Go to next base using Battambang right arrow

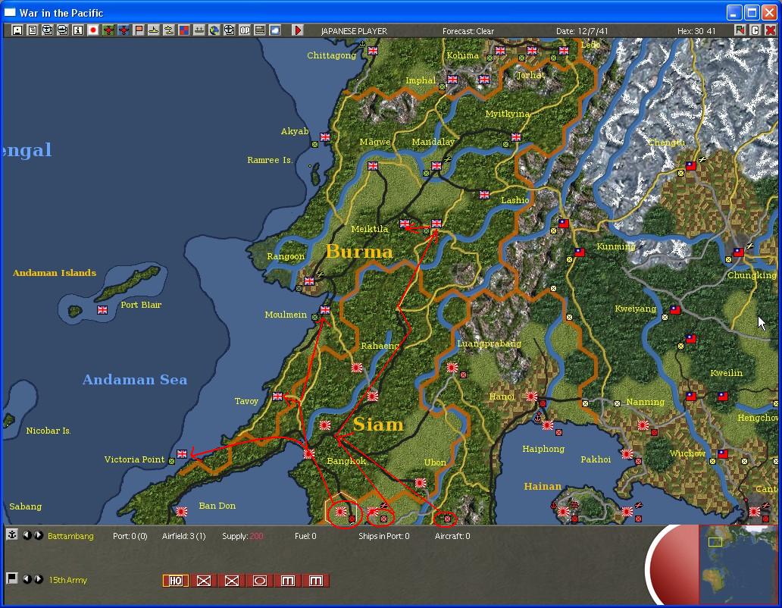pyautogui.click(x=38, y=535)
